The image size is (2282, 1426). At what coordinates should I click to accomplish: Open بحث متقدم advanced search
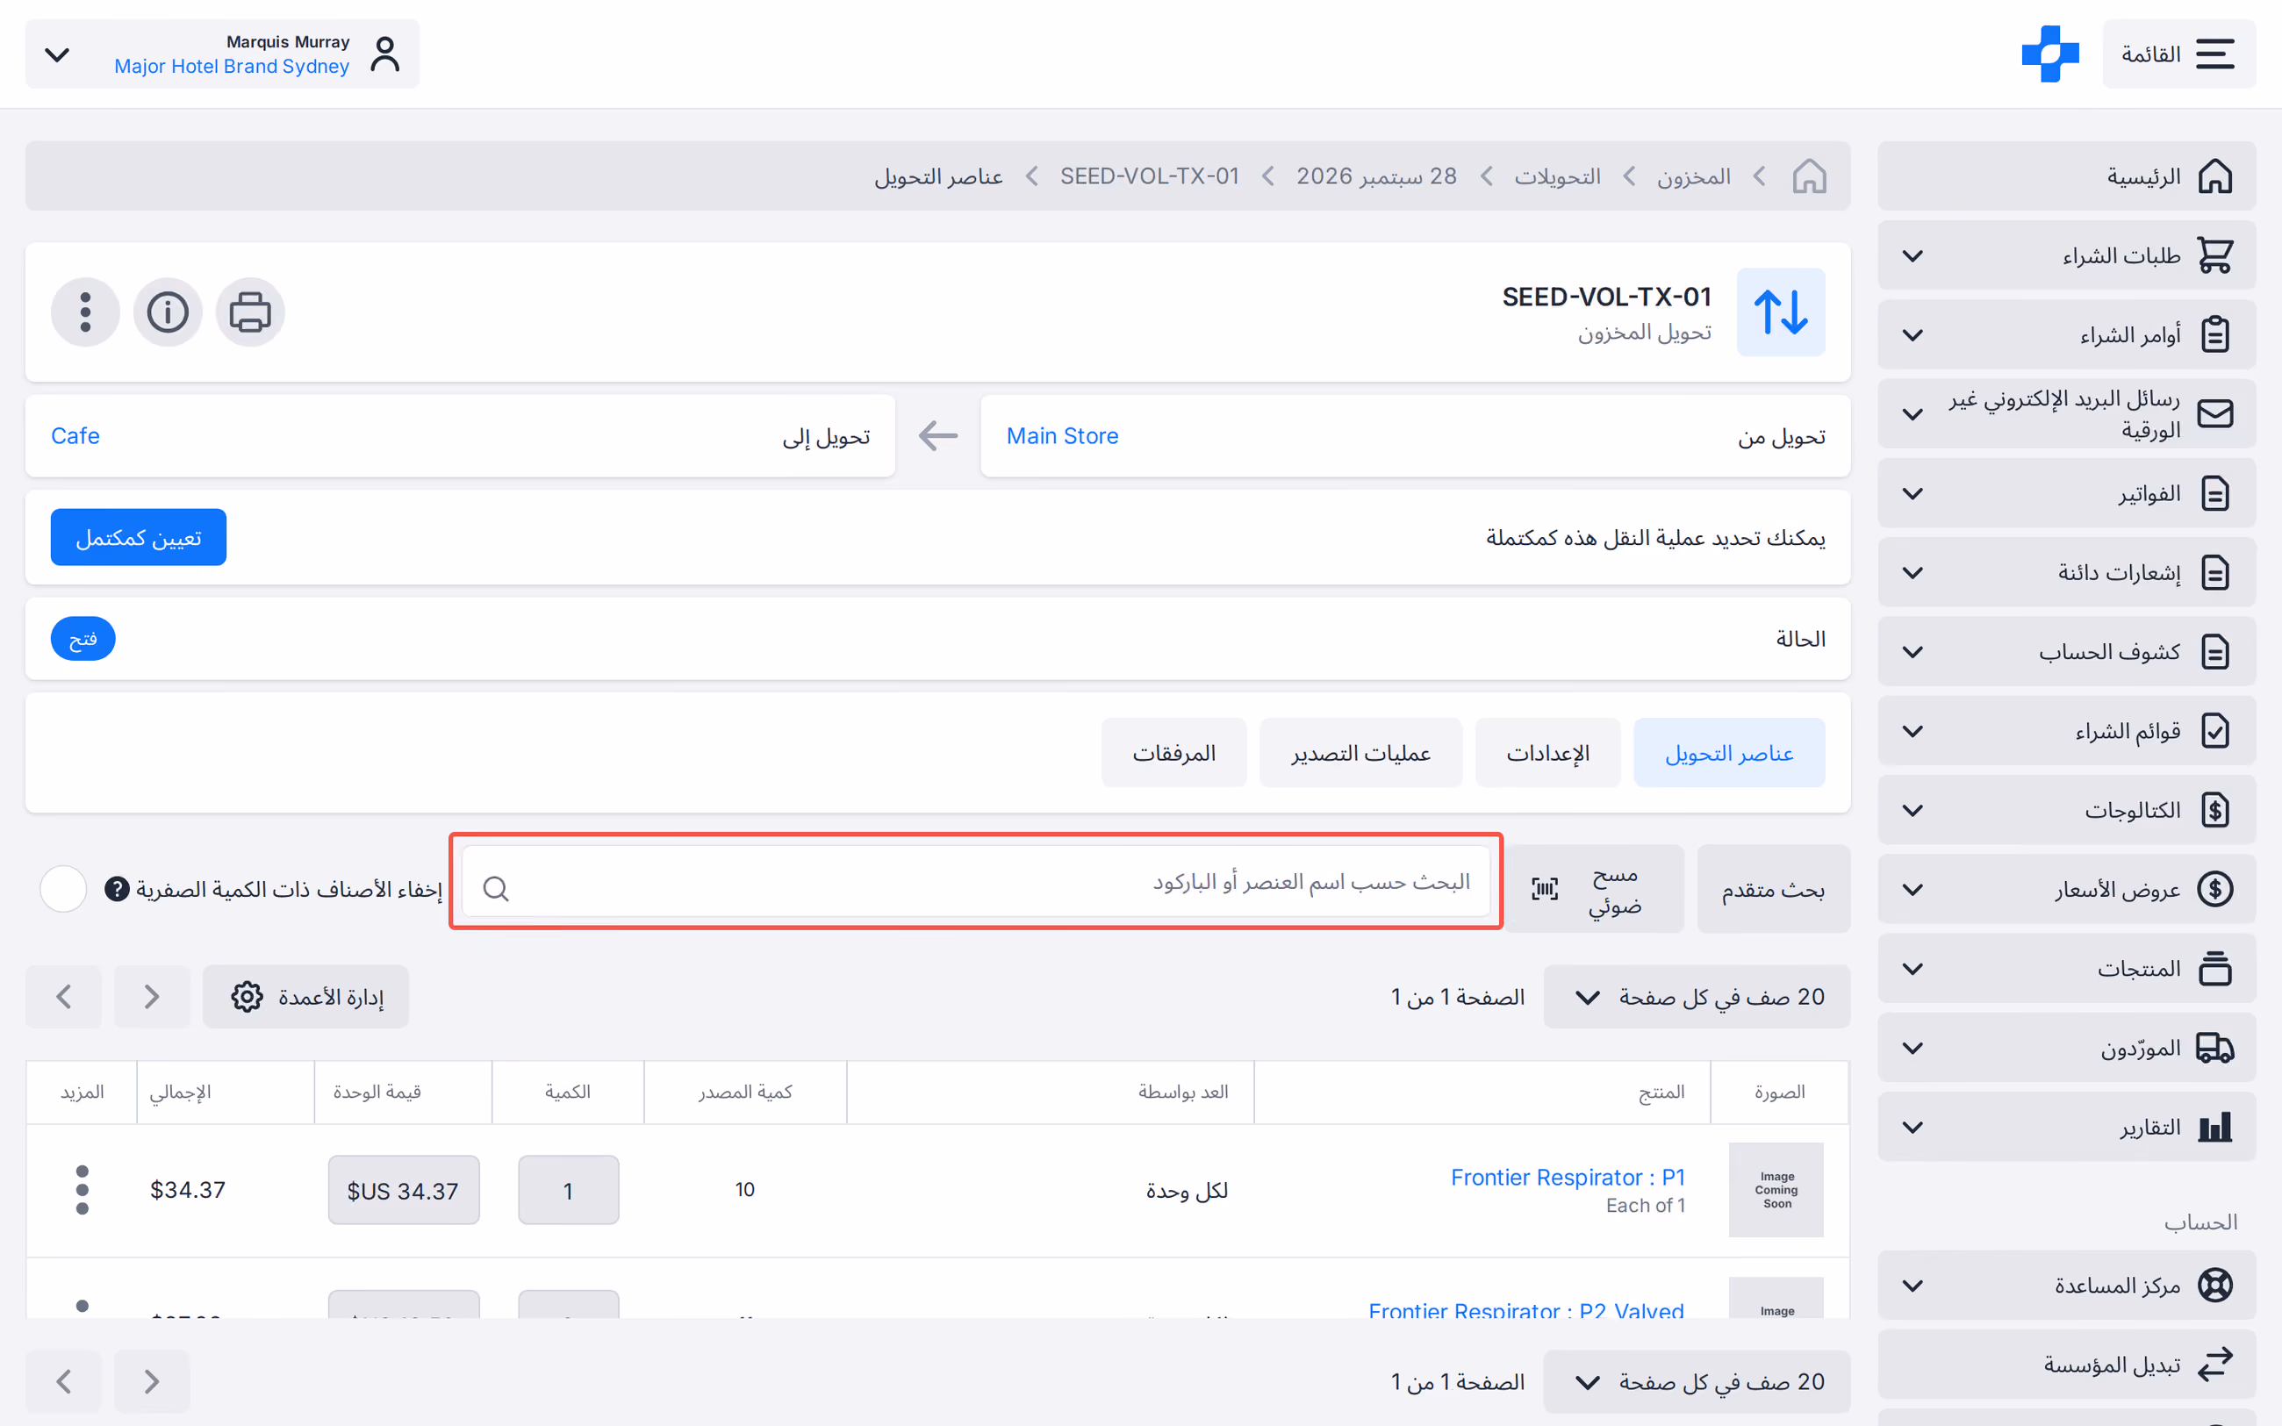[1774, 888]
